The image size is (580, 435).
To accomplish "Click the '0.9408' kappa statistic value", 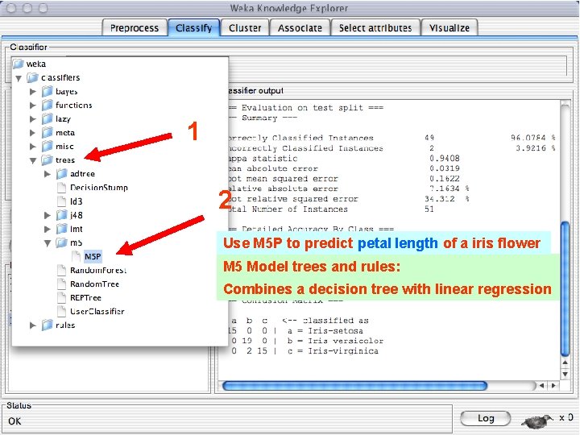I will (x=445, y=159).
